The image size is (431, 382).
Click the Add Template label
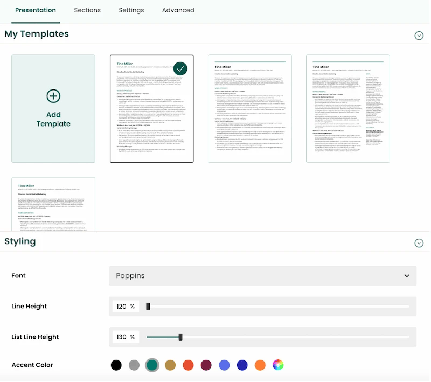[53, 119]
